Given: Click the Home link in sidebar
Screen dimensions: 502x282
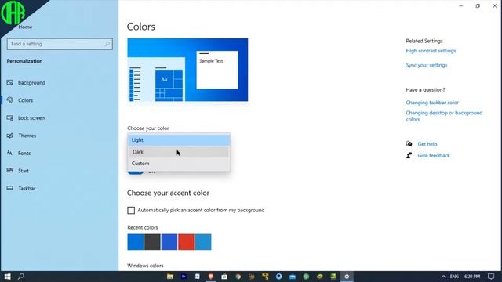Looking at the screenshot, I should [25, 27].
